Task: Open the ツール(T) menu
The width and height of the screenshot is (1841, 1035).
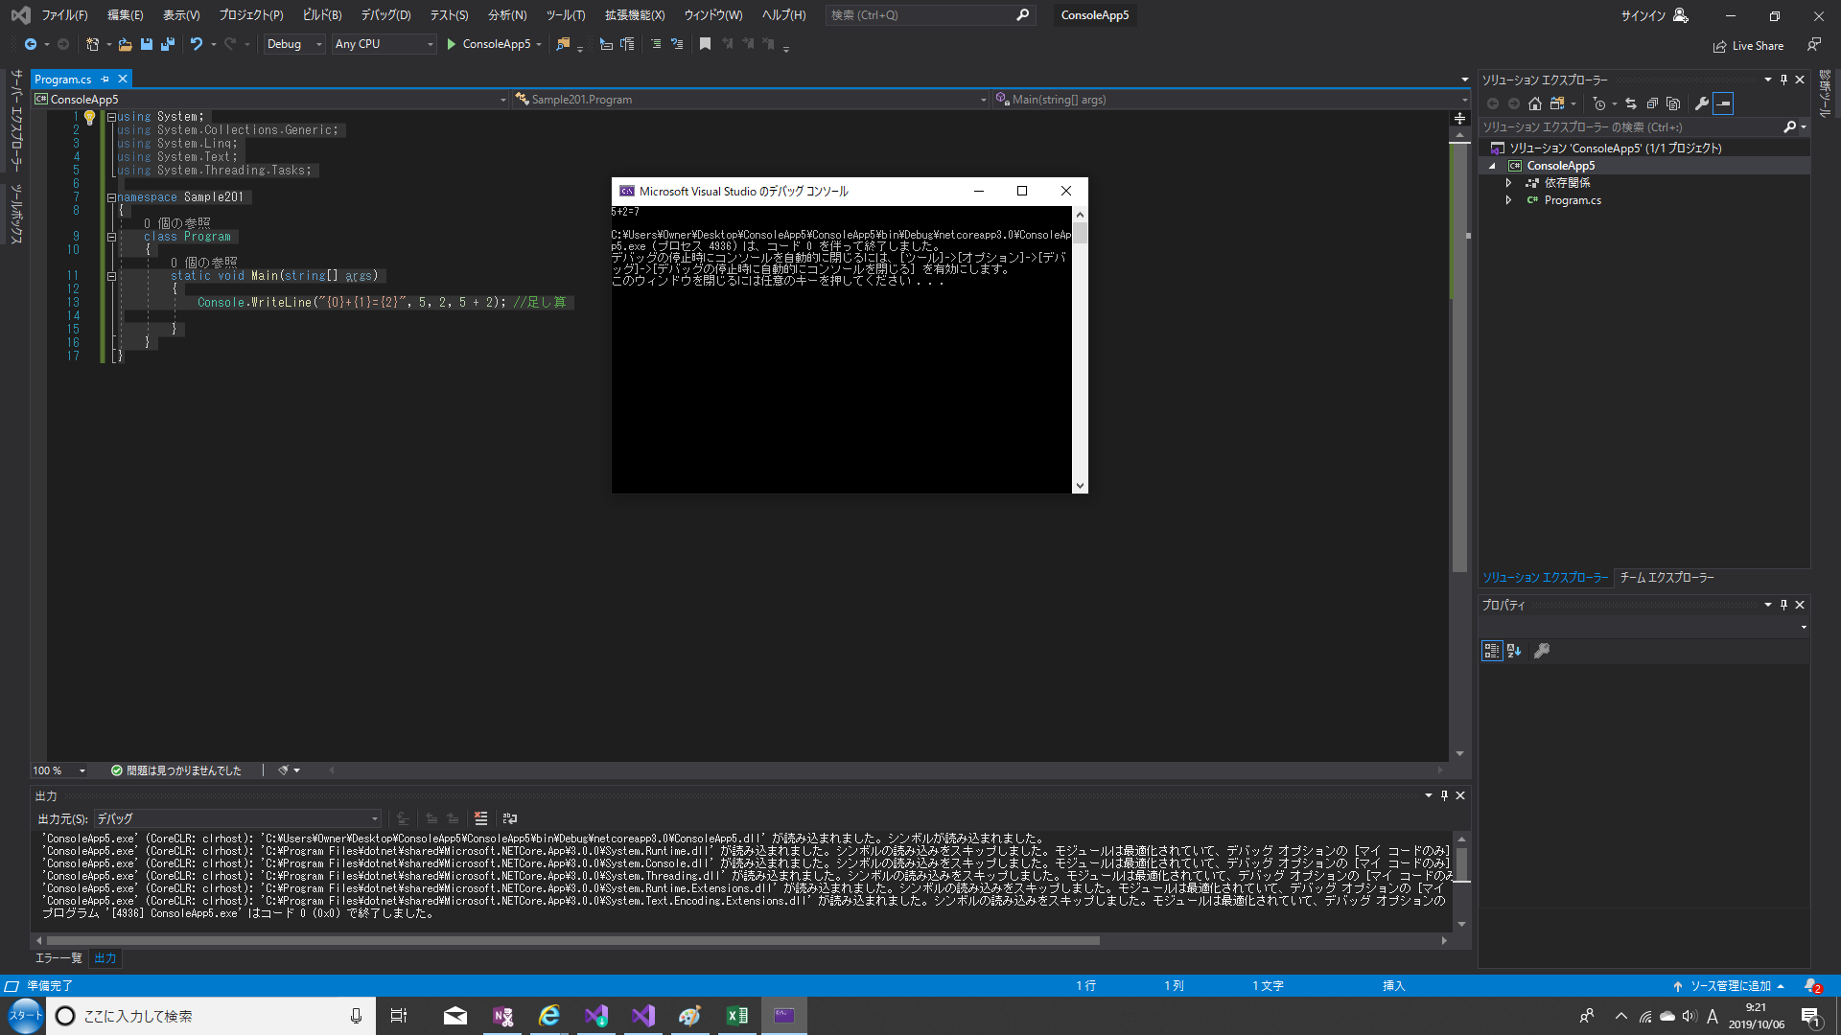Action: tap(566, 15)
